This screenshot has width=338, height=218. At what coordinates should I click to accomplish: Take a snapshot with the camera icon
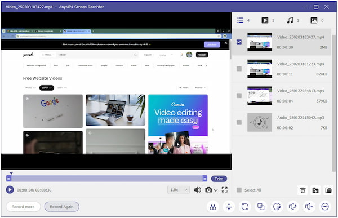tap(208, 190)
